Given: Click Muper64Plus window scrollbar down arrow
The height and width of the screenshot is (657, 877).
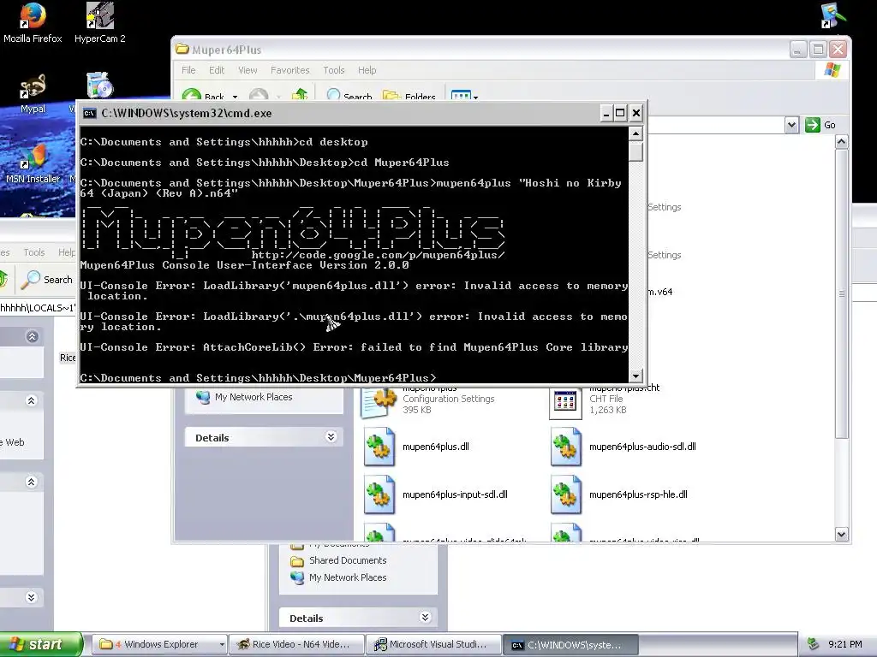Looking at the screenshot, I should pos(842,534).
